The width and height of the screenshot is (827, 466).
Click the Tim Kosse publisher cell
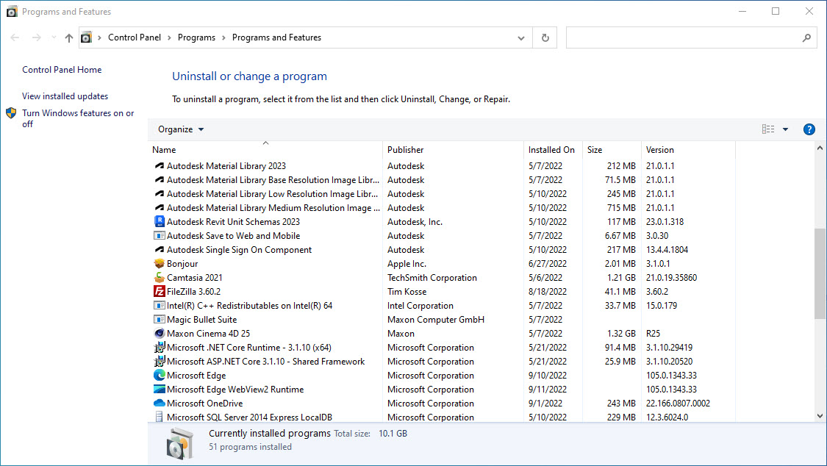click(x=407, y=292)
